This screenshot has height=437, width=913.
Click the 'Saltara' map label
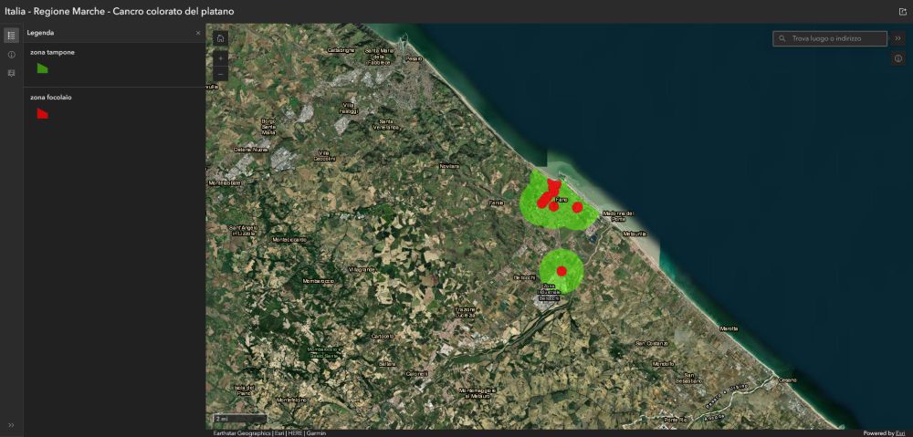pyautogui.click(x=386, y=364)
